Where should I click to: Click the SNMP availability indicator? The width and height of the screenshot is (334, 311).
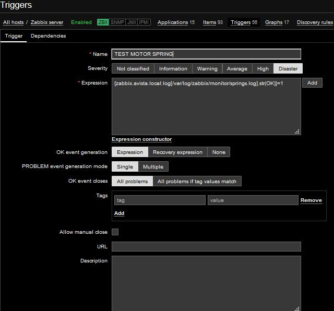[x=117, y=22]
